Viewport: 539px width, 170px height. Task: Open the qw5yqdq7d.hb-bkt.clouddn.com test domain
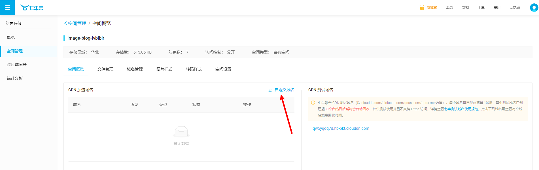[341, 128]
